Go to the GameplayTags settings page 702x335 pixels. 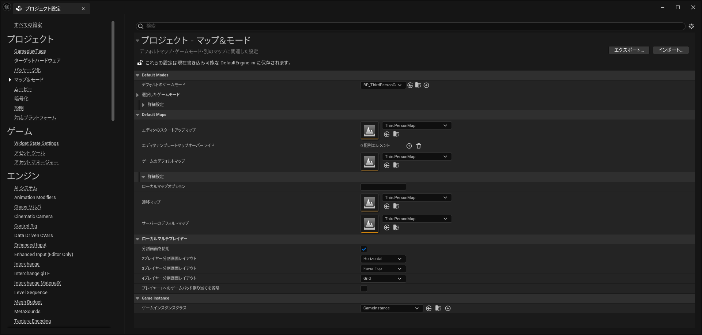(30, 51)
